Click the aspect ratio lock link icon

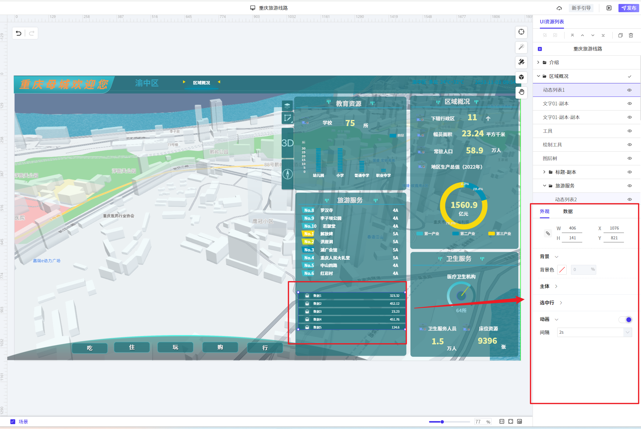pyautogui.click(x=548, y=234)
